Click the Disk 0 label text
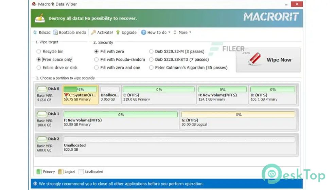 [54, 89]
